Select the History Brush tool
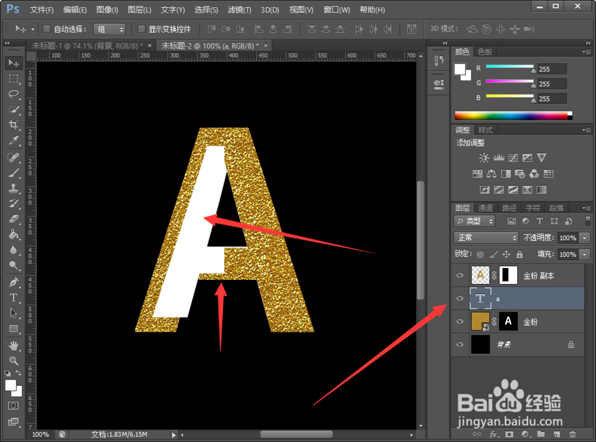 pyautogui.click(x=14, y=203)
